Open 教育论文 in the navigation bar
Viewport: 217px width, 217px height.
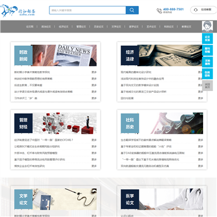click(x=186, y=27)
